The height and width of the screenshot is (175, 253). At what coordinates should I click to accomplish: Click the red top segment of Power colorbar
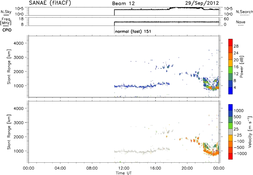[x=231, y=42]
